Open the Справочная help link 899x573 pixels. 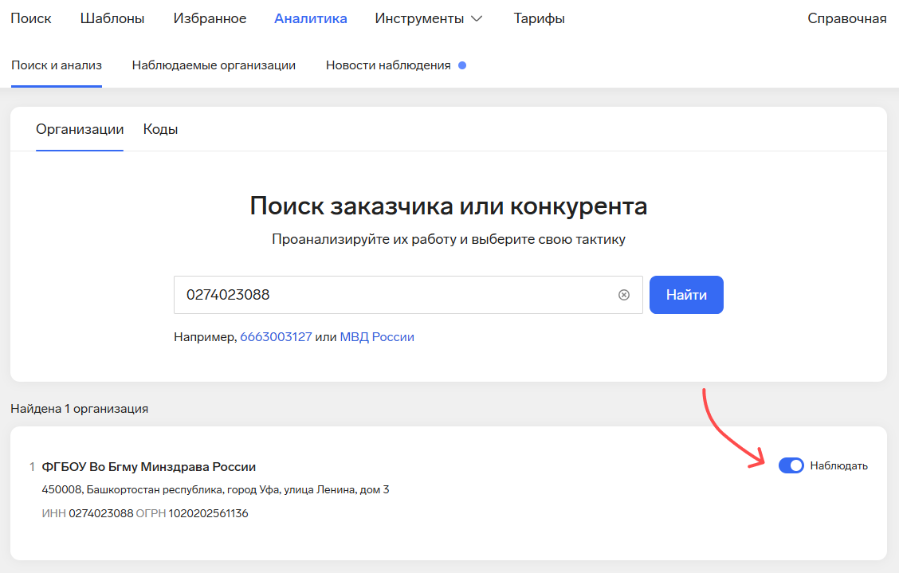846,18
